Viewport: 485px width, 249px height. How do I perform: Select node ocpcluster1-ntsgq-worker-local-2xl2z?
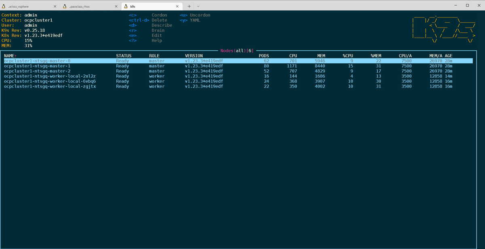[x=238, y=76]
